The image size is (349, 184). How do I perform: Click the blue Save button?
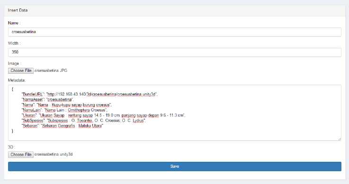click(174, 166)
